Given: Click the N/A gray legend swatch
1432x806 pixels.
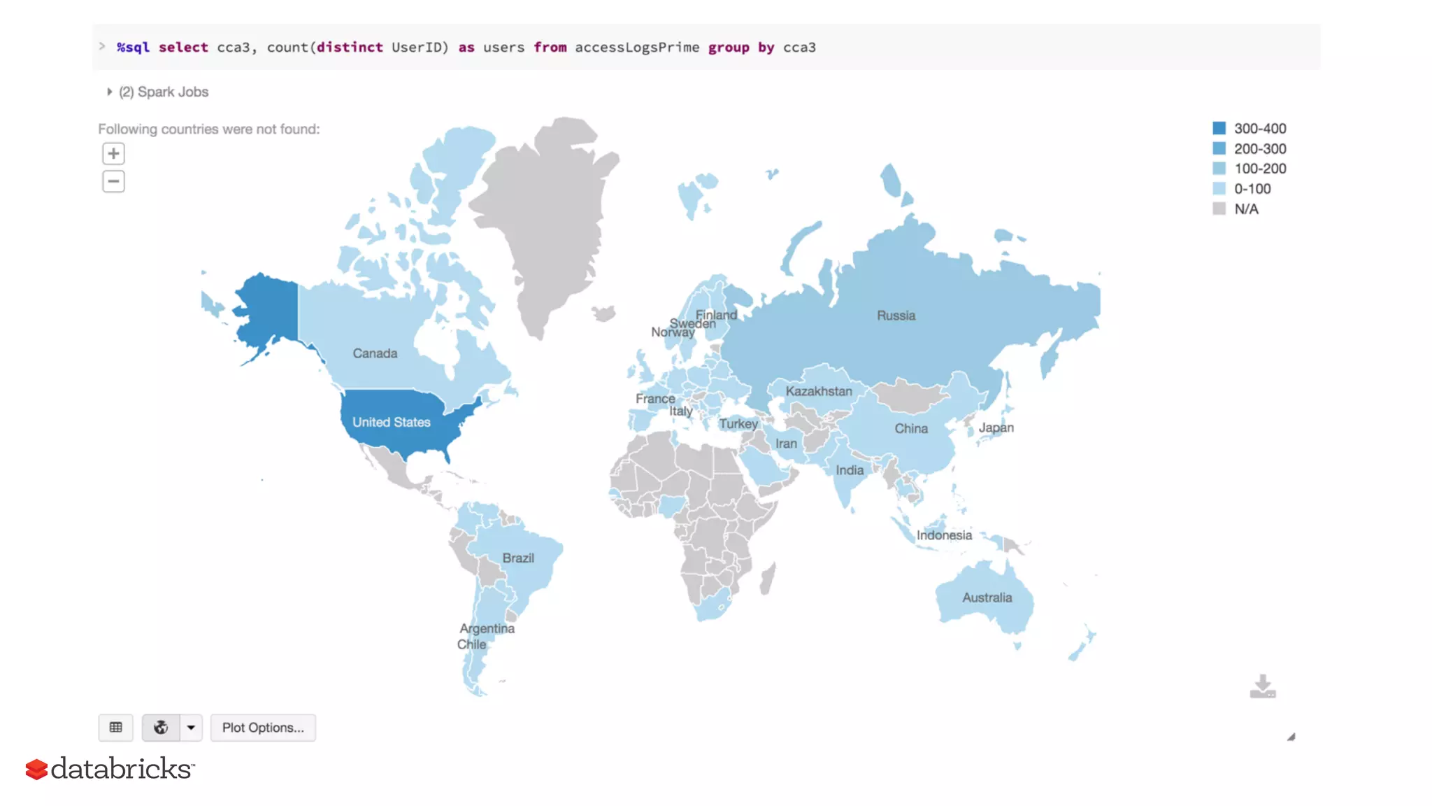Looking at the screenshot, I should (x=1219, y=208).
